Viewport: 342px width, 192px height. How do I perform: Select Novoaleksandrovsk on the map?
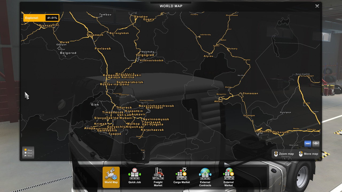coord(156,106)
